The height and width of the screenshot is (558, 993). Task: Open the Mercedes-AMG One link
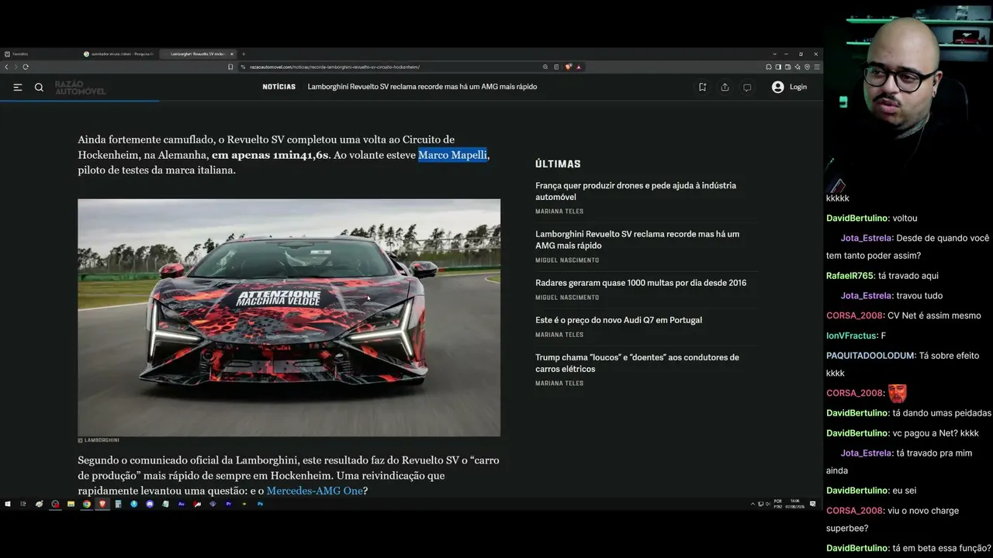[314, 491]
